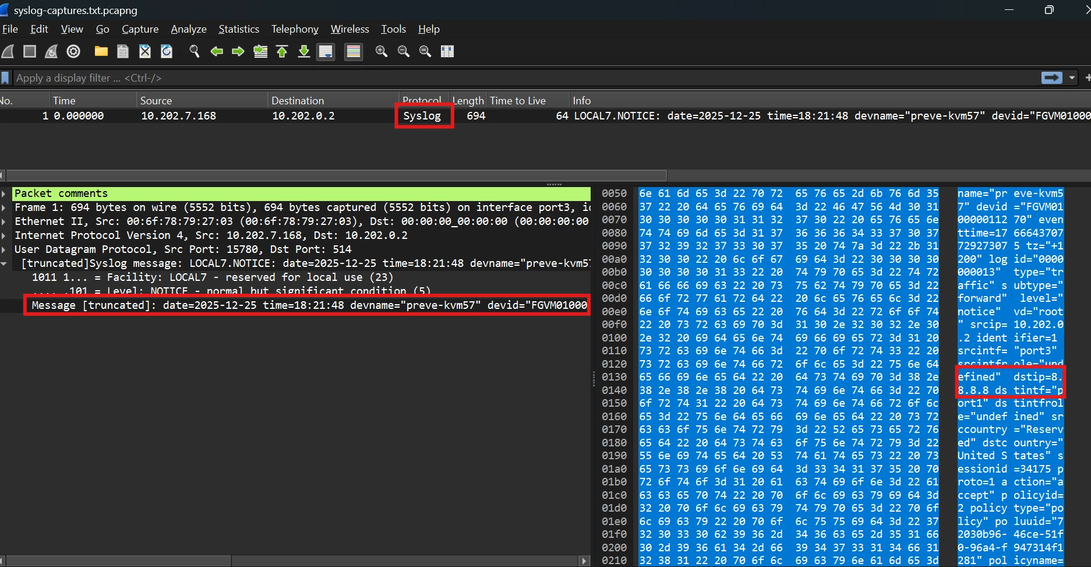The image size is (1091, 567).
Task: Click the display filter input field
Action: pos(524,78)
